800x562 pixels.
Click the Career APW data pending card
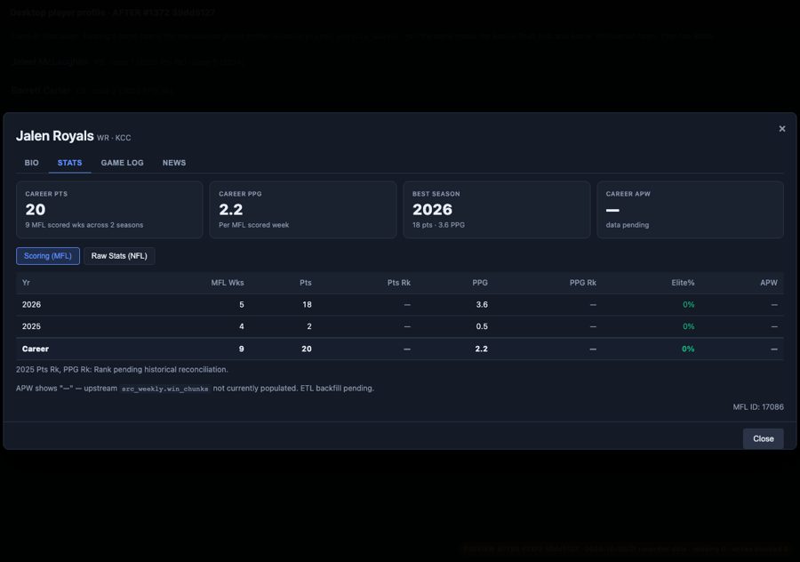[x=691, y=210]
